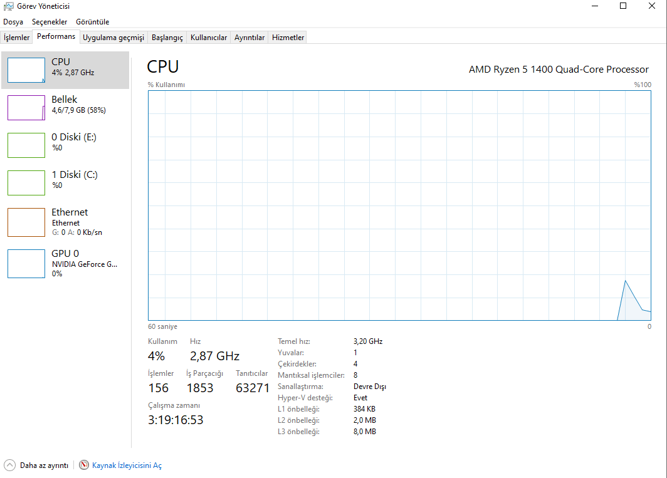Select the GPU 0 graph thumbnail
Image resolution: width=667 pixels, height=478 pixels.
tap(26, 264)
